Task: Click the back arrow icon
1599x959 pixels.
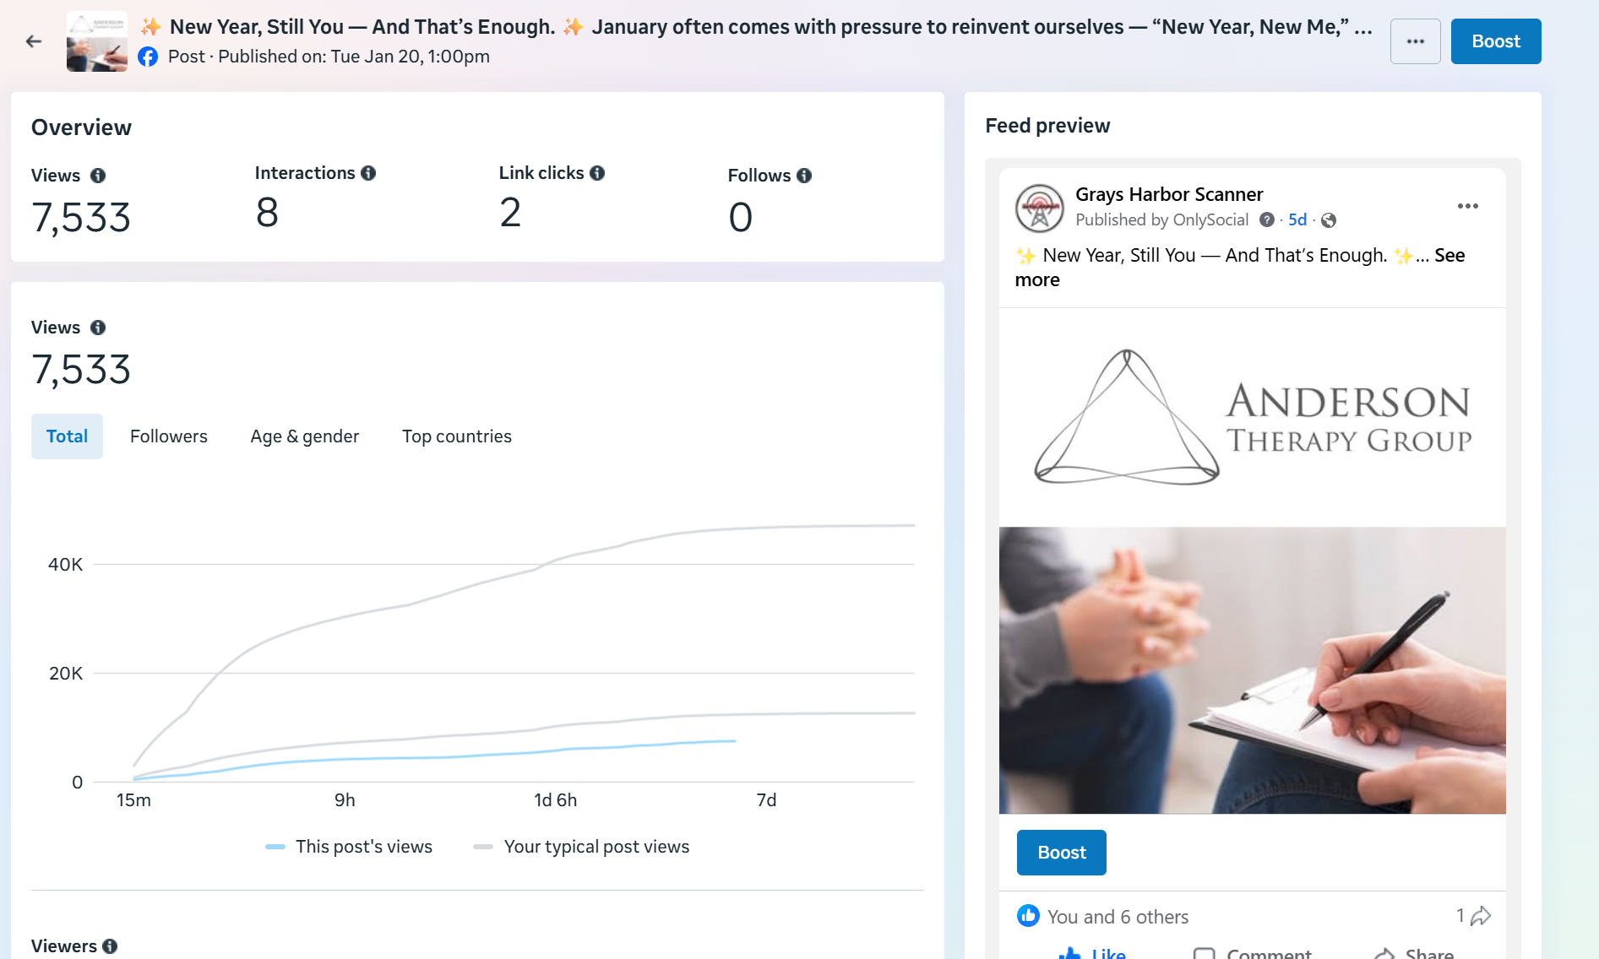Action: point(34,41)
